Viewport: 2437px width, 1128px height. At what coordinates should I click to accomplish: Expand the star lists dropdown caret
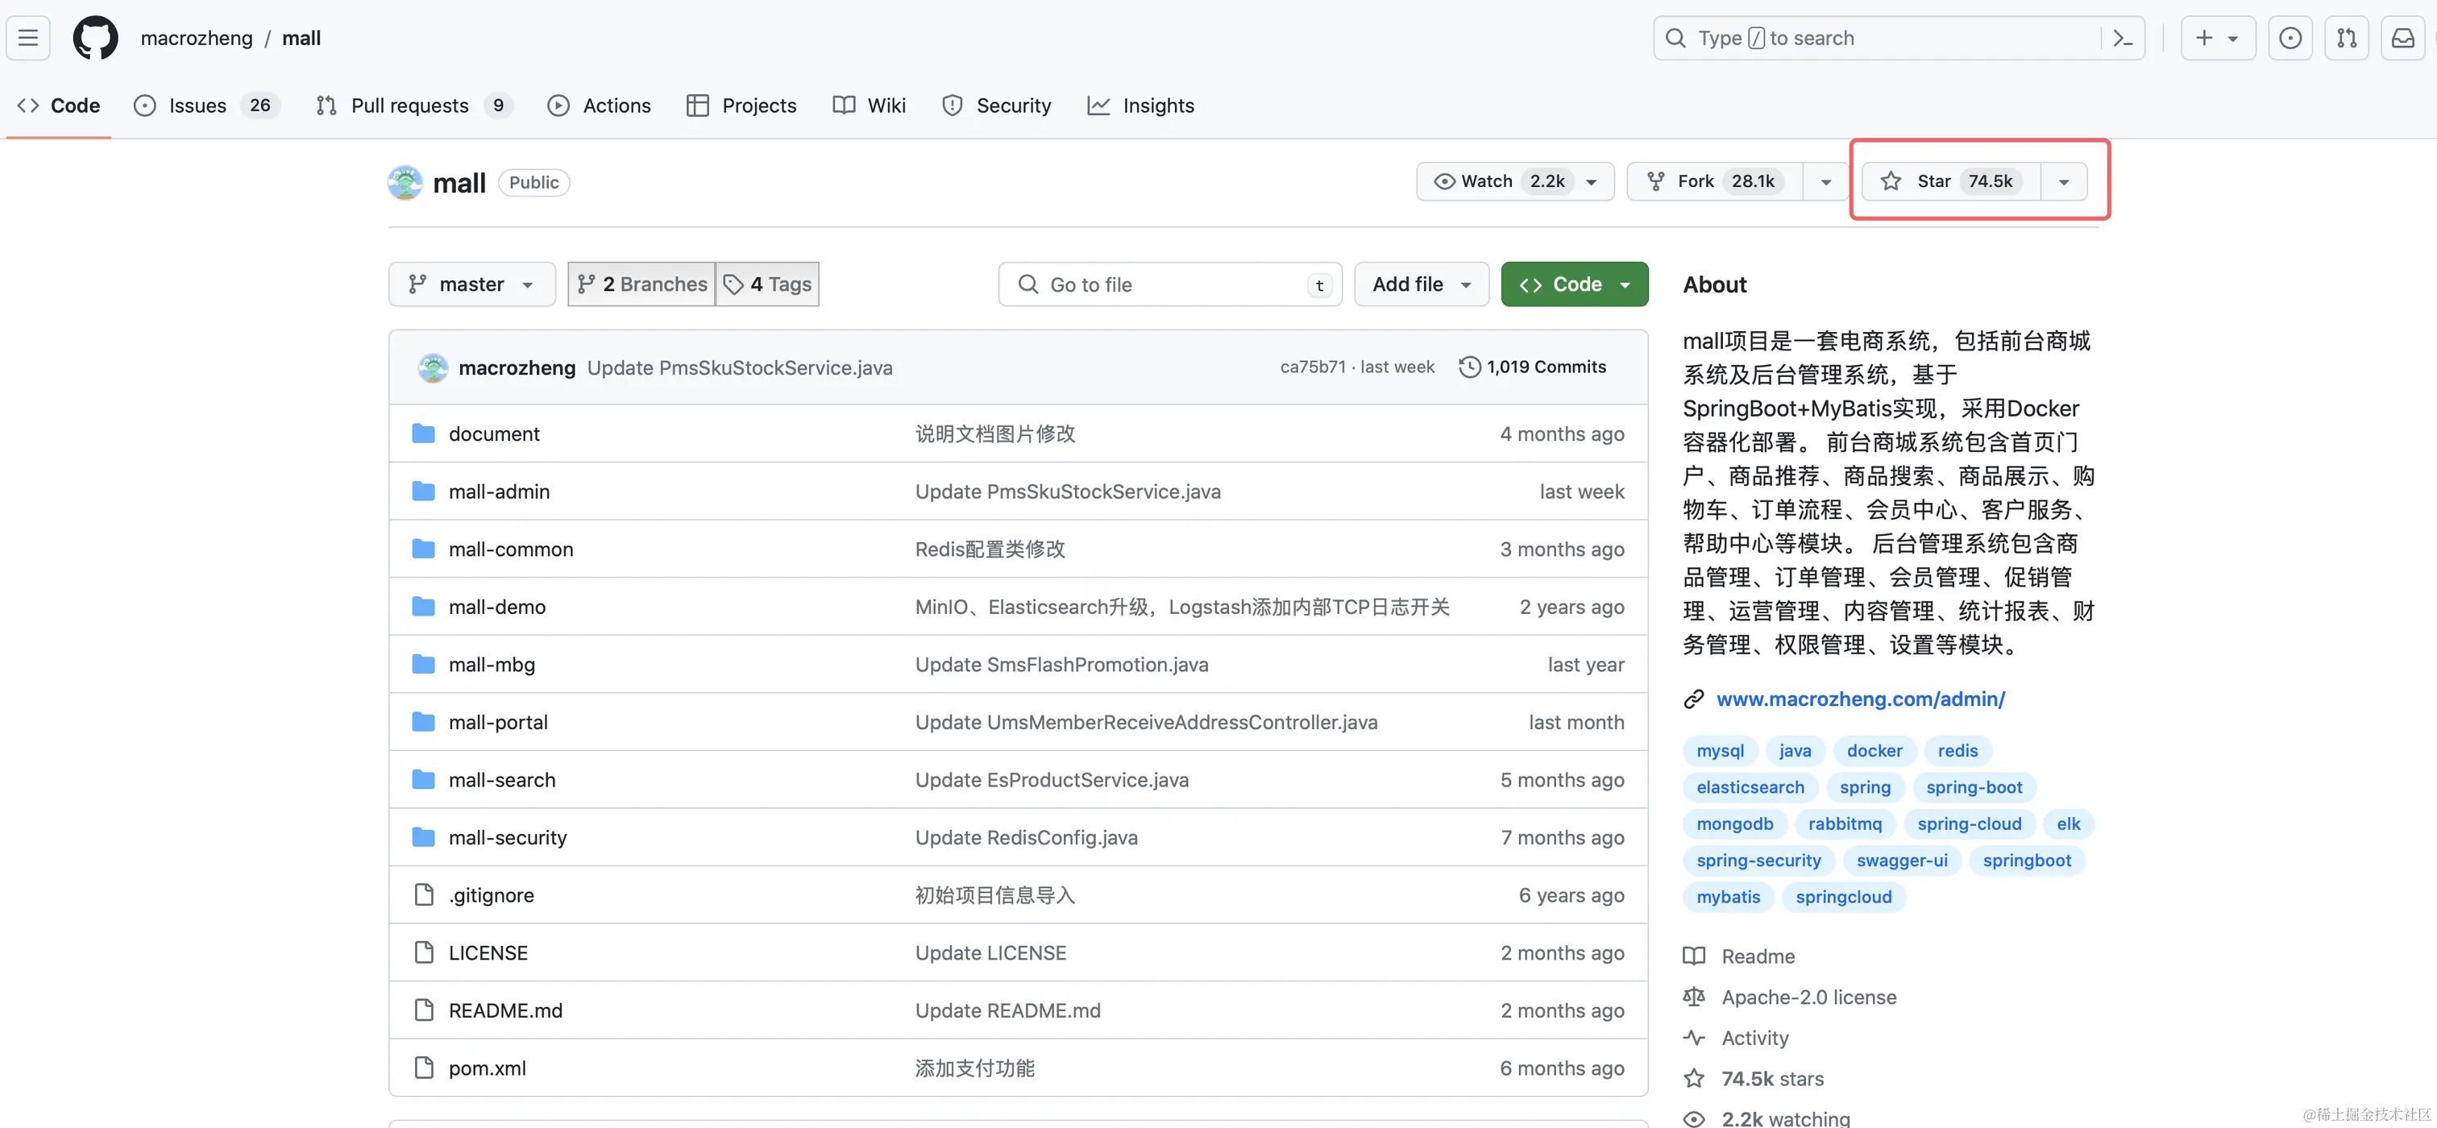[x=2063, y=181]
